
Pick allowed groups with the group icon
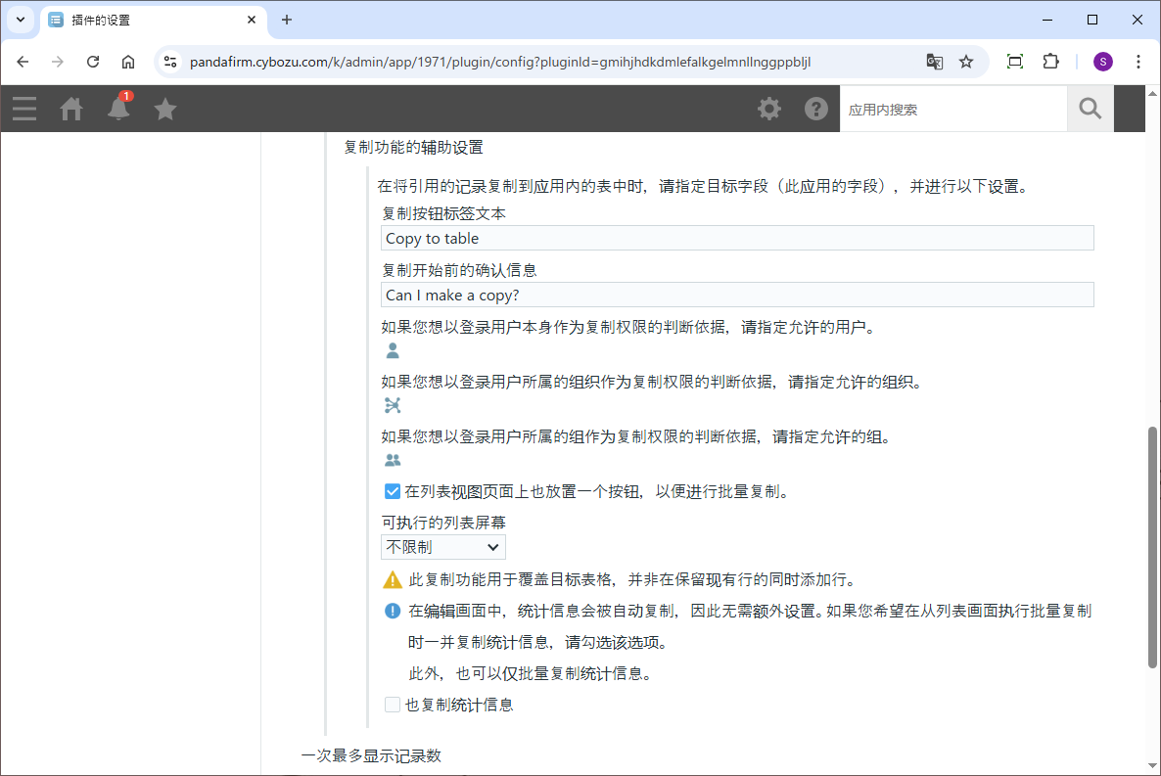[x=393, y=460]
